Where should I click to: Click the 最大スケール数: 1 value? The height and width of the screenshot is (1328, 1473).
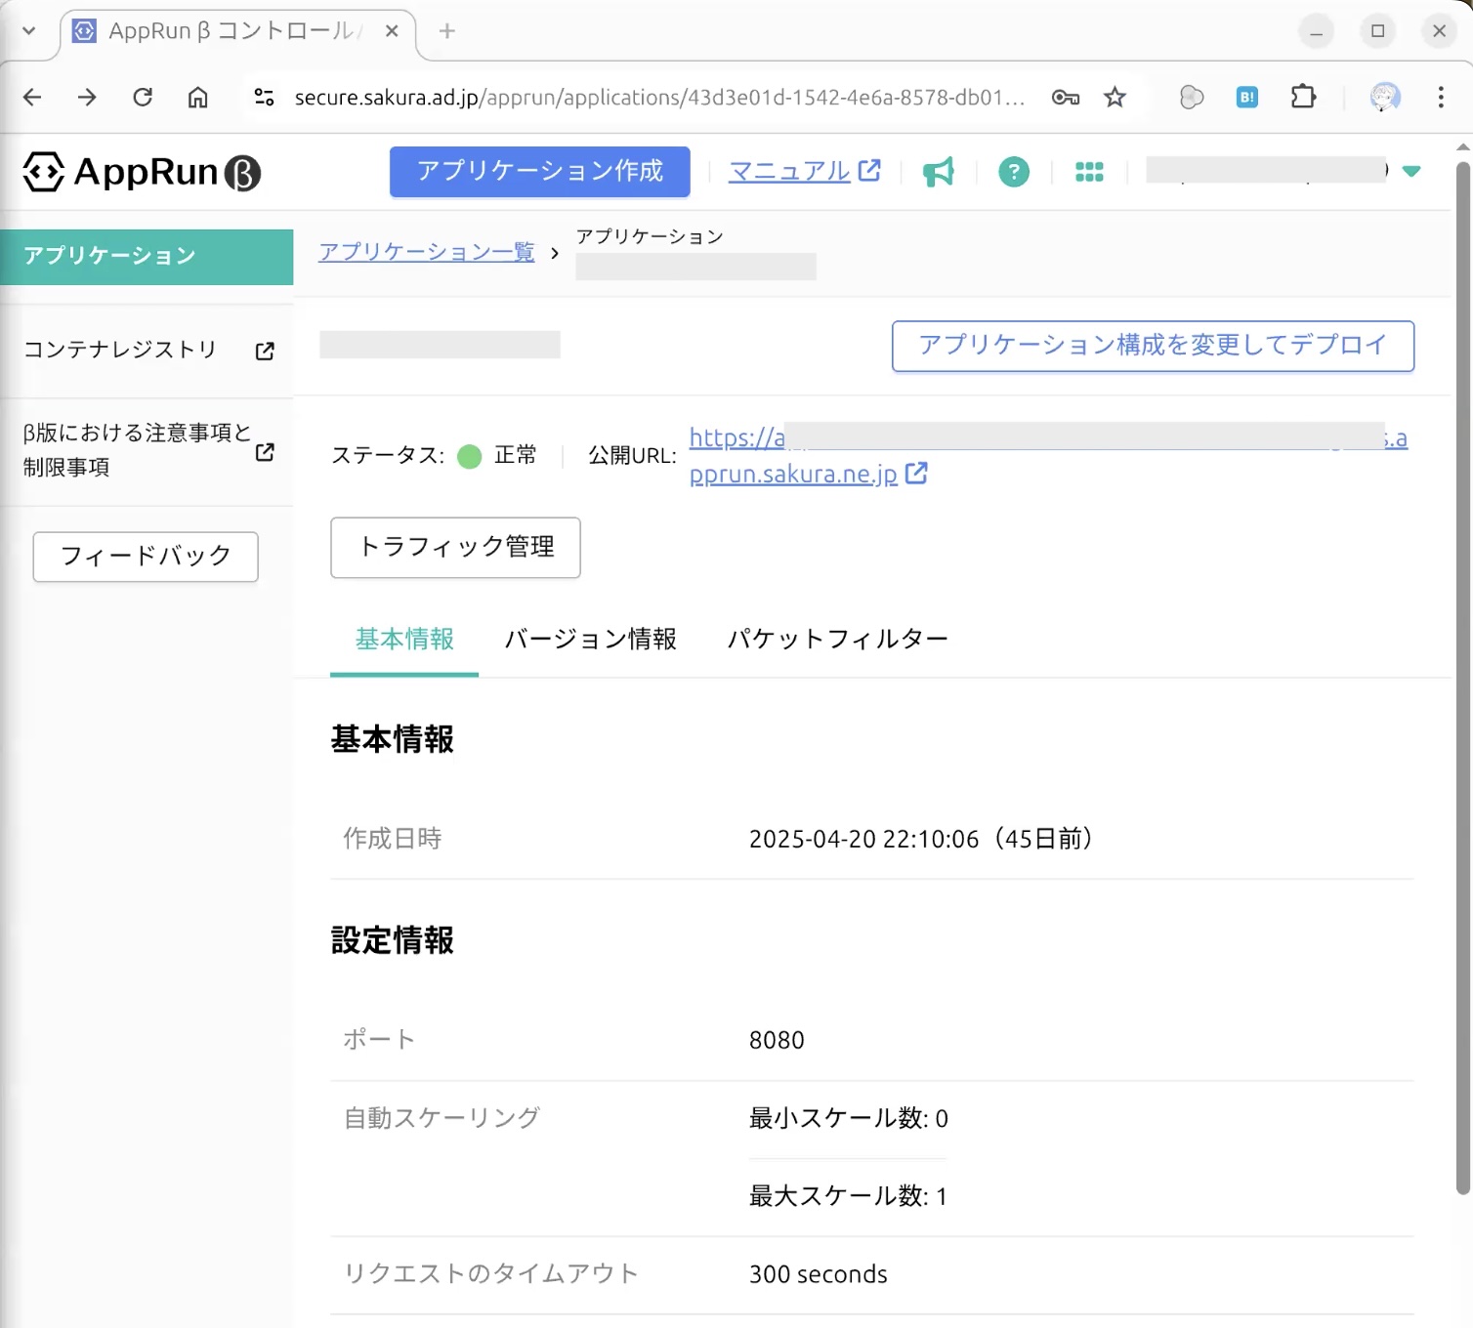click(848, 1197)
